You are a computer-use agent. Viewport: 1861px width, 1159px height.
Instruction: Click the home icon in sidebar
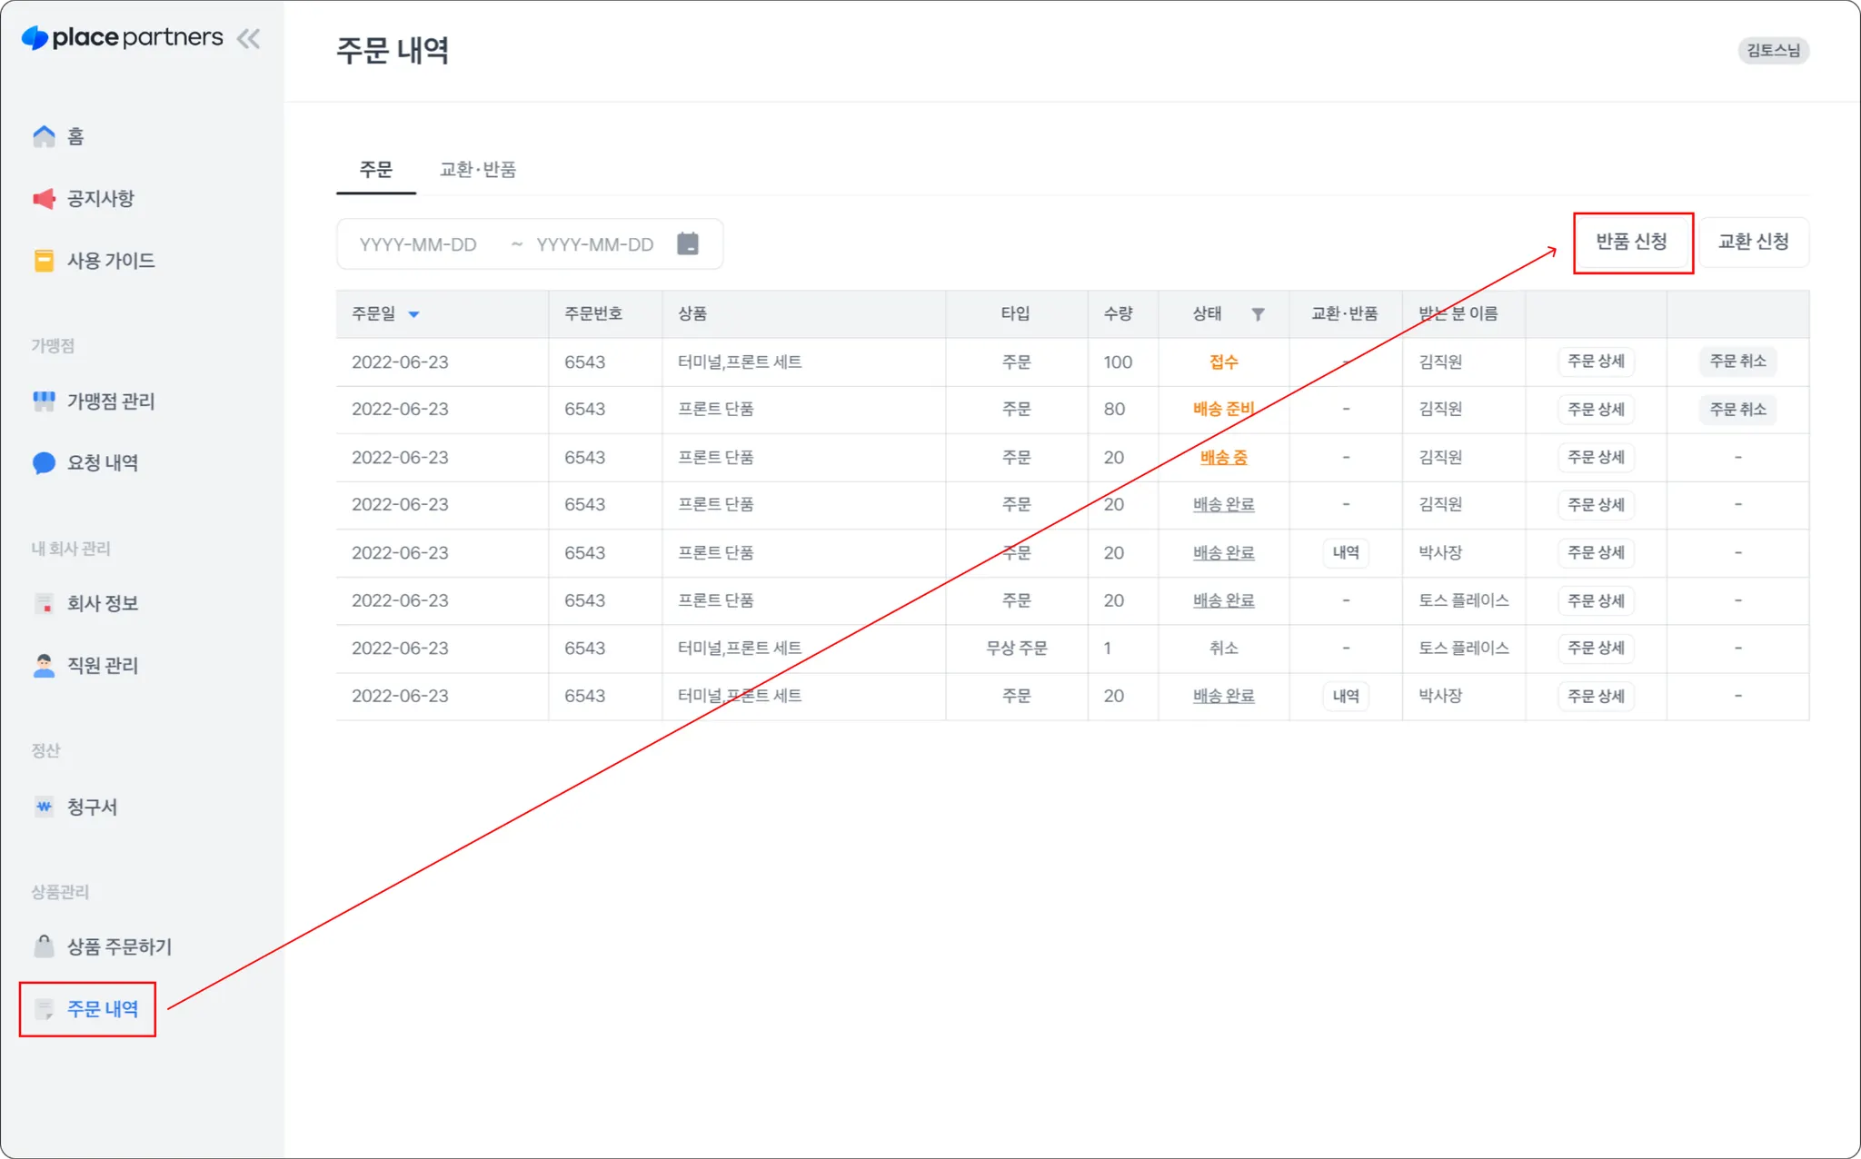[x=44, y=136]
